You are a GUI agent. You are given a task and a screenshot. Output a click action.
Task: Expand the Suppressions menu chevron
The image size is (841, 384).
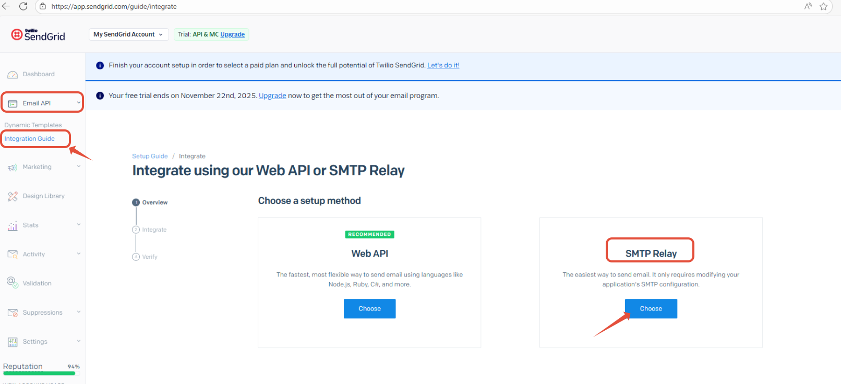(x=79, y=312)
